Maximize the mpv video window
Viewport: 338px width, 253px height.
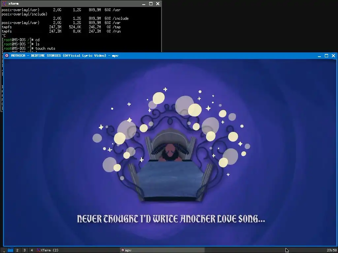(x=326, y=56)
